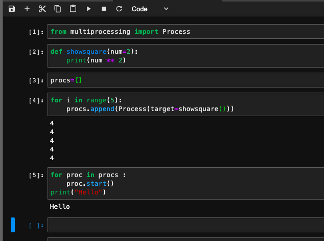Click into the cell containing proc.start()
Screen dimensions: 324x241
click(186, 184)
